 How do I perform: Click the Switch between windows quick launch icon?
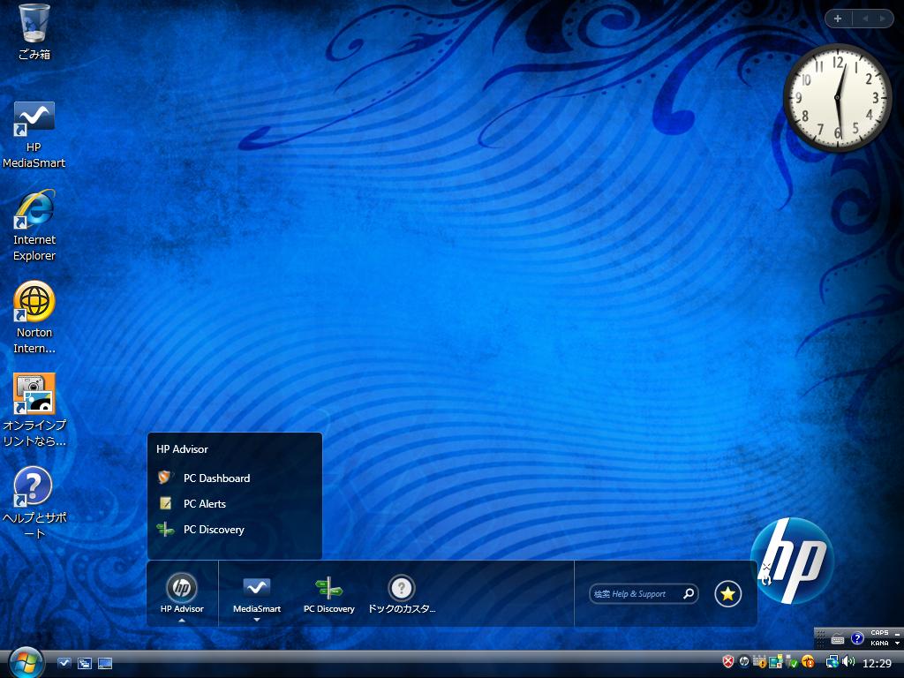[x=85, y=663]
